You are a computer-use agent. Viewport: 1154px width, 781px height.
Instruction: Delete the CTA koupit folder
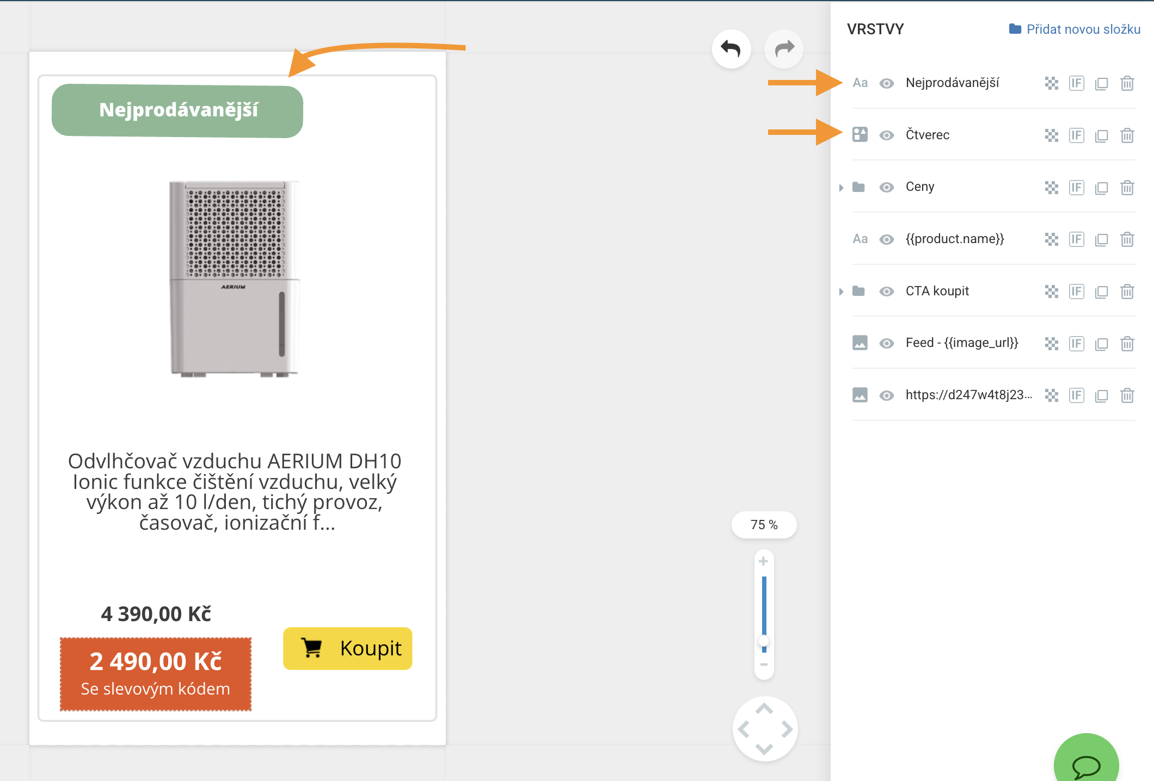pos(1127,292)
